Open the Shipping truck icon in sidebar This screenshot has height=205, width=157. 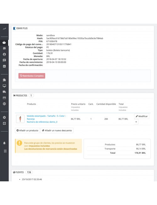(x=4, y=92)
